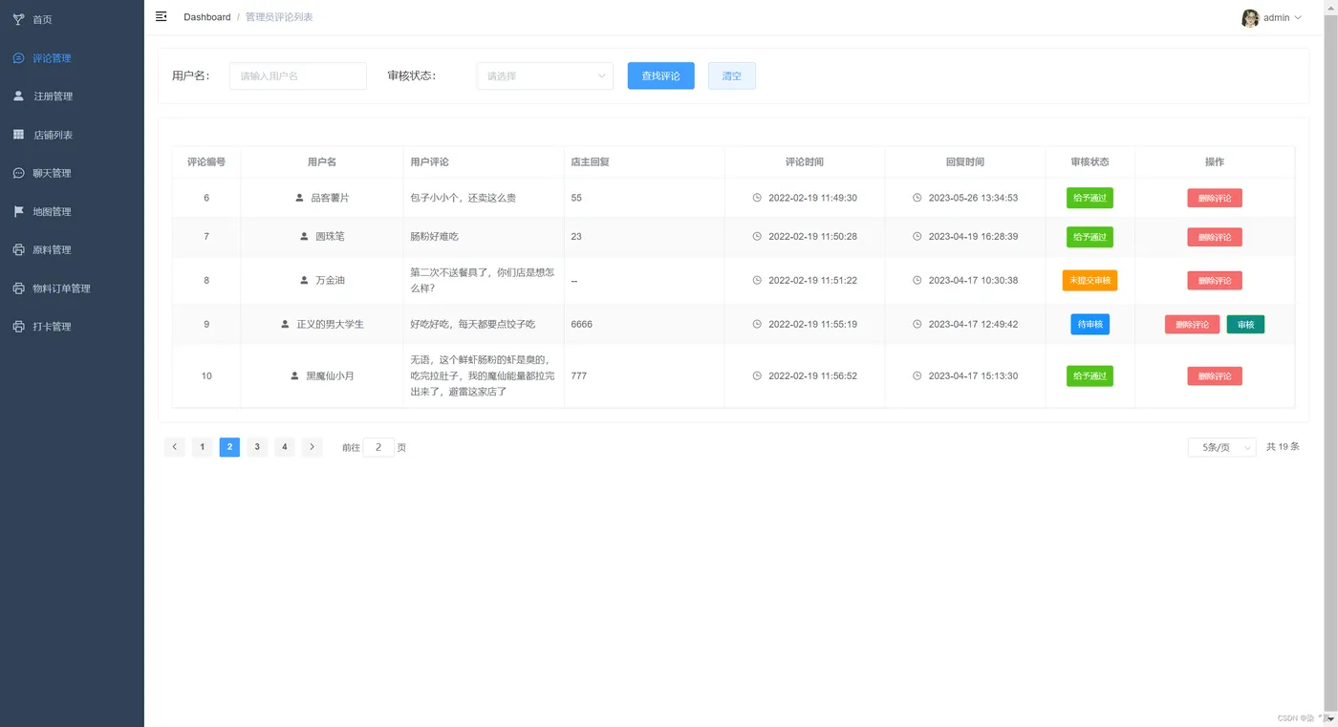1338x727 pixels.
Task: Select page 1 in pagination
Action: coord(203,447)
